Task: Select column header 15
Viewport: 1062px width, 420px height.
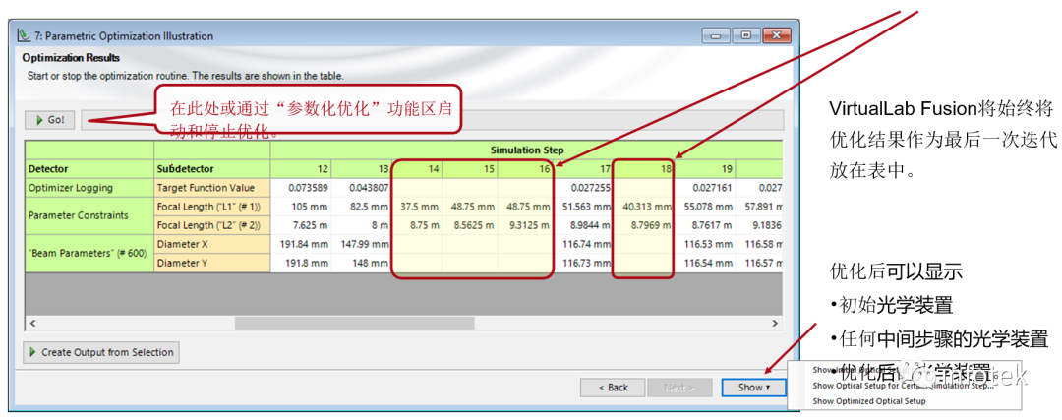Action: 470,168
